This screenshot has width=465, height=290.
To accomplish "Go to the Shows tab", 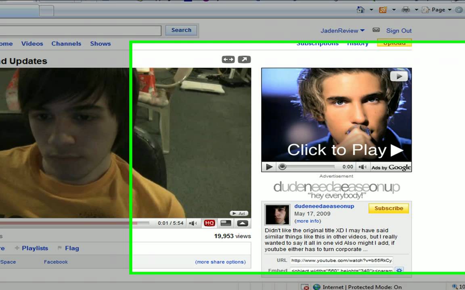I will point(101,43).
